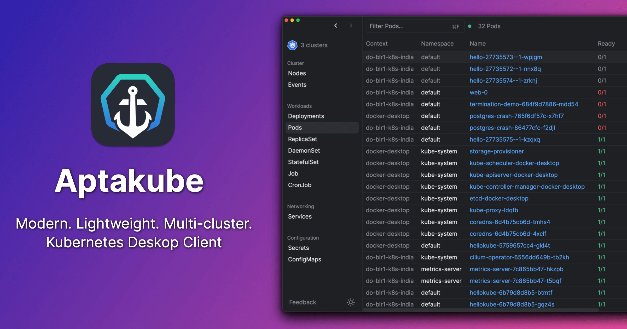627x329 pixels.
Task: Click the 32 Pods count label
Action: pos(489,26)
